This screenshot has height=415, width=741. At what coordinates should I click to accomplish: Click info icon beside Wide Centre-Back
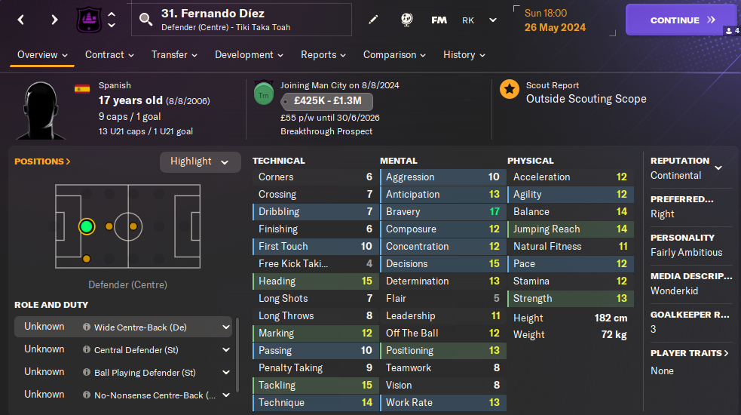click(87, 327)
